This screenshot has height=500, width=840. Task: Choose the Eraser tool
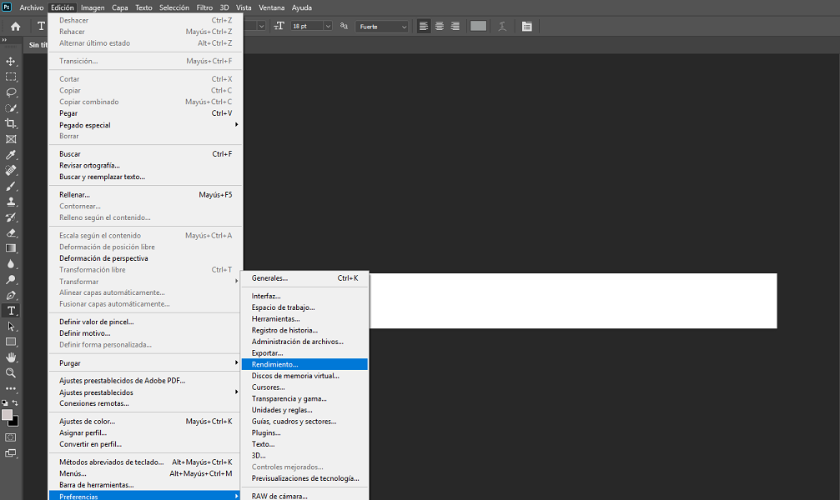(12, 232)
